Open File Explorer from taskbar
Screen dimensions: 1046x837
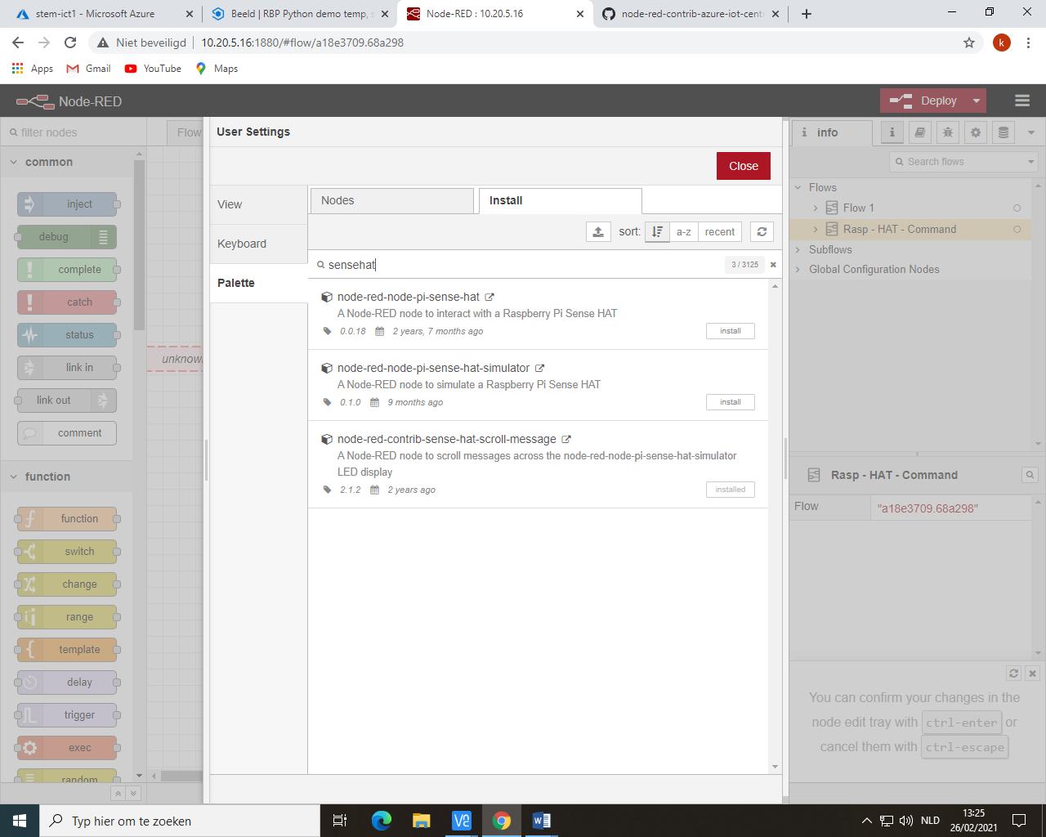422,821
